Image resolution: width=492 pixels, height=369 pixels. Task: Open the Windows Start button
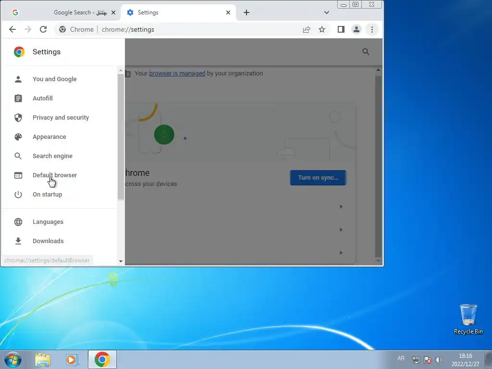click(x=12, y=359)
